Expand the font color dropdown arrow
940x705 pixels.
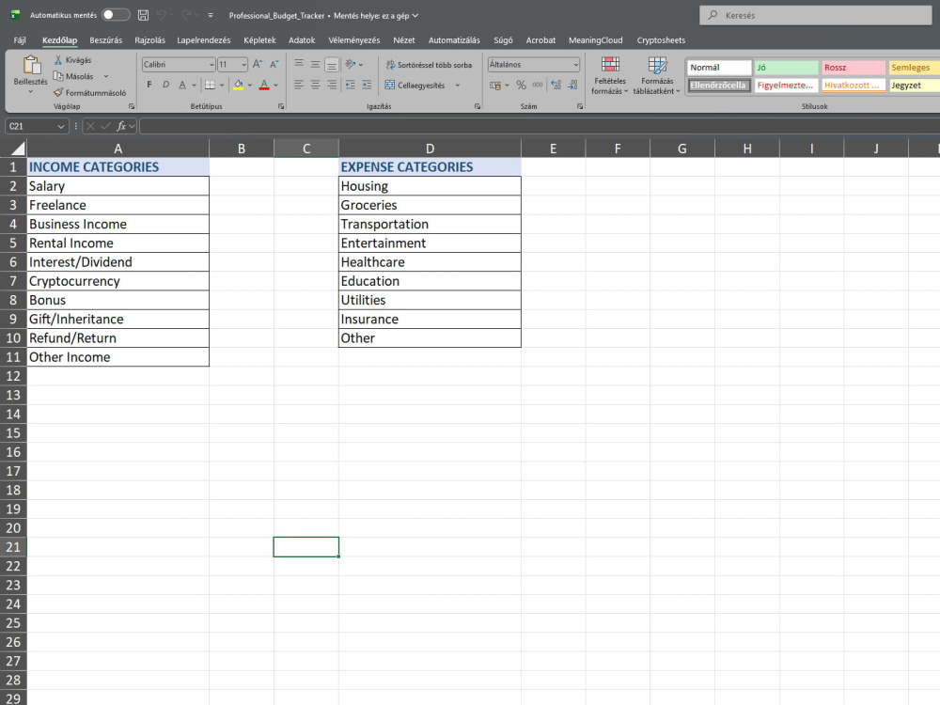click(275, 86)
